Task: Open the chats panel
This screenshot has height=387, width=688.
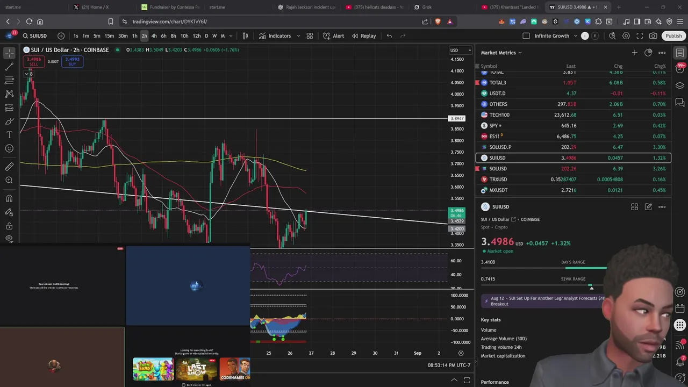Action: click(680, 102)
